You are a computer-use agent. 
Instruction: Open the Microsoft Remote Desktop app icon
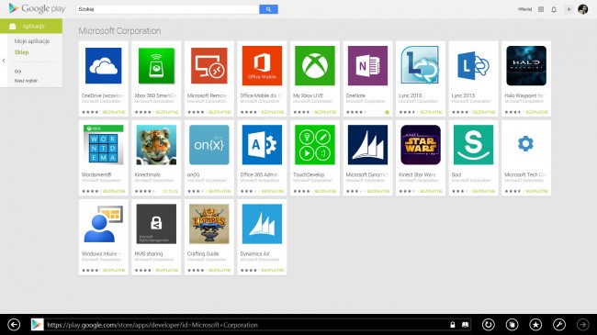point(209,65)
